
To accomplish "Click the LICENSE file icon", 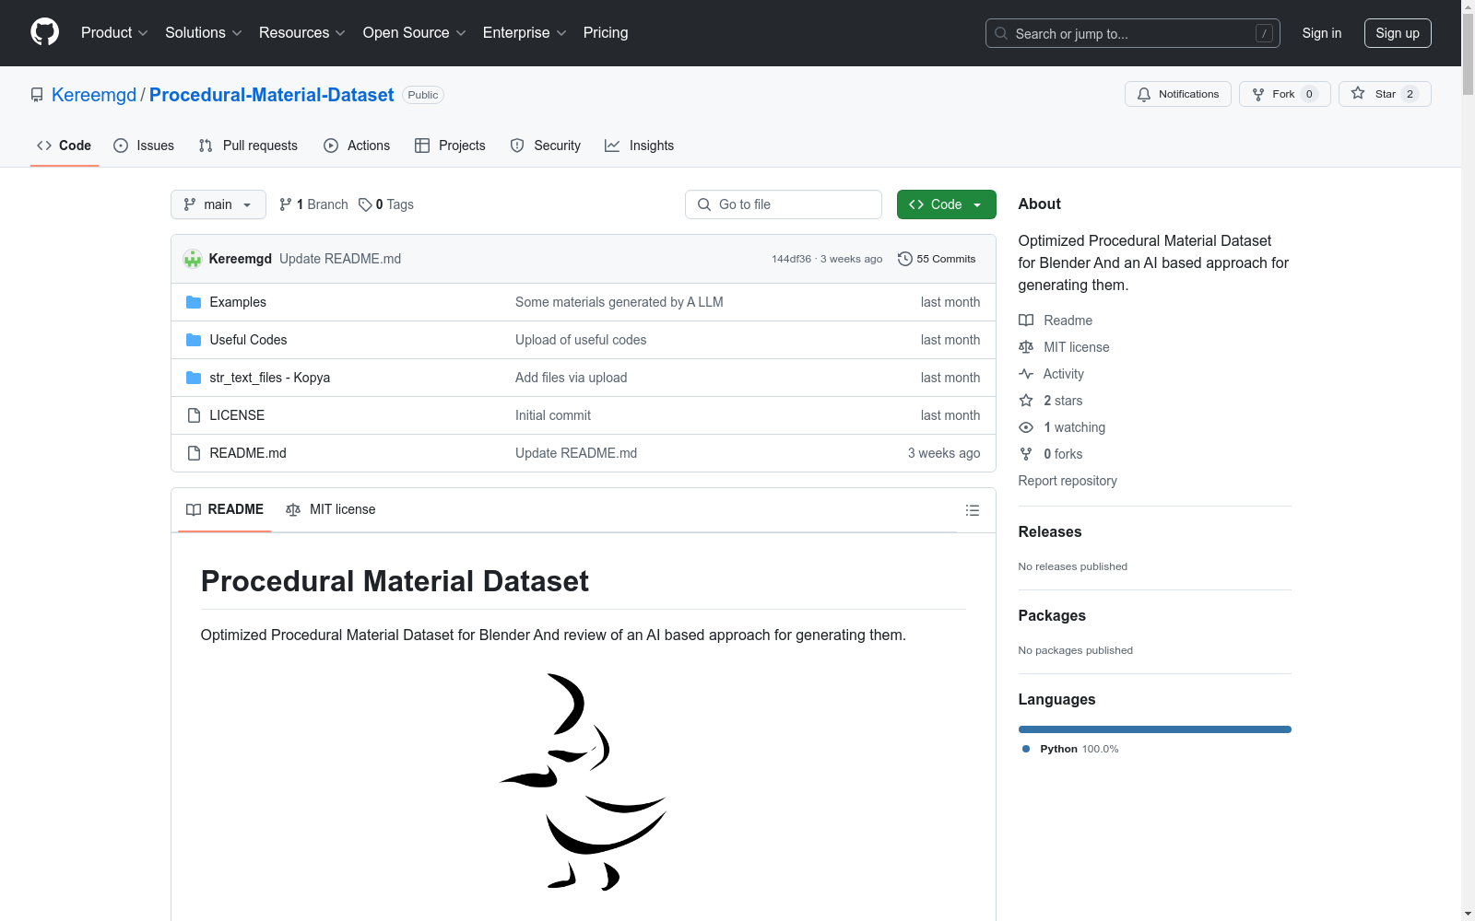I will pyautogui.click(x=194, y=415).
